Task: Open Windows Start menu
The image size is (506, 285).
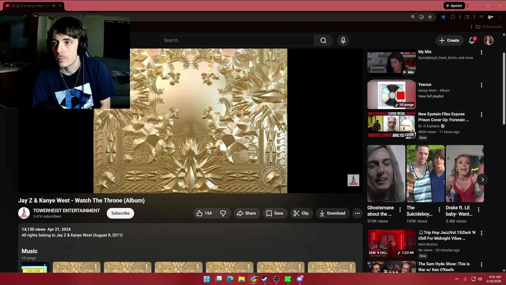Action: (207, 279)
